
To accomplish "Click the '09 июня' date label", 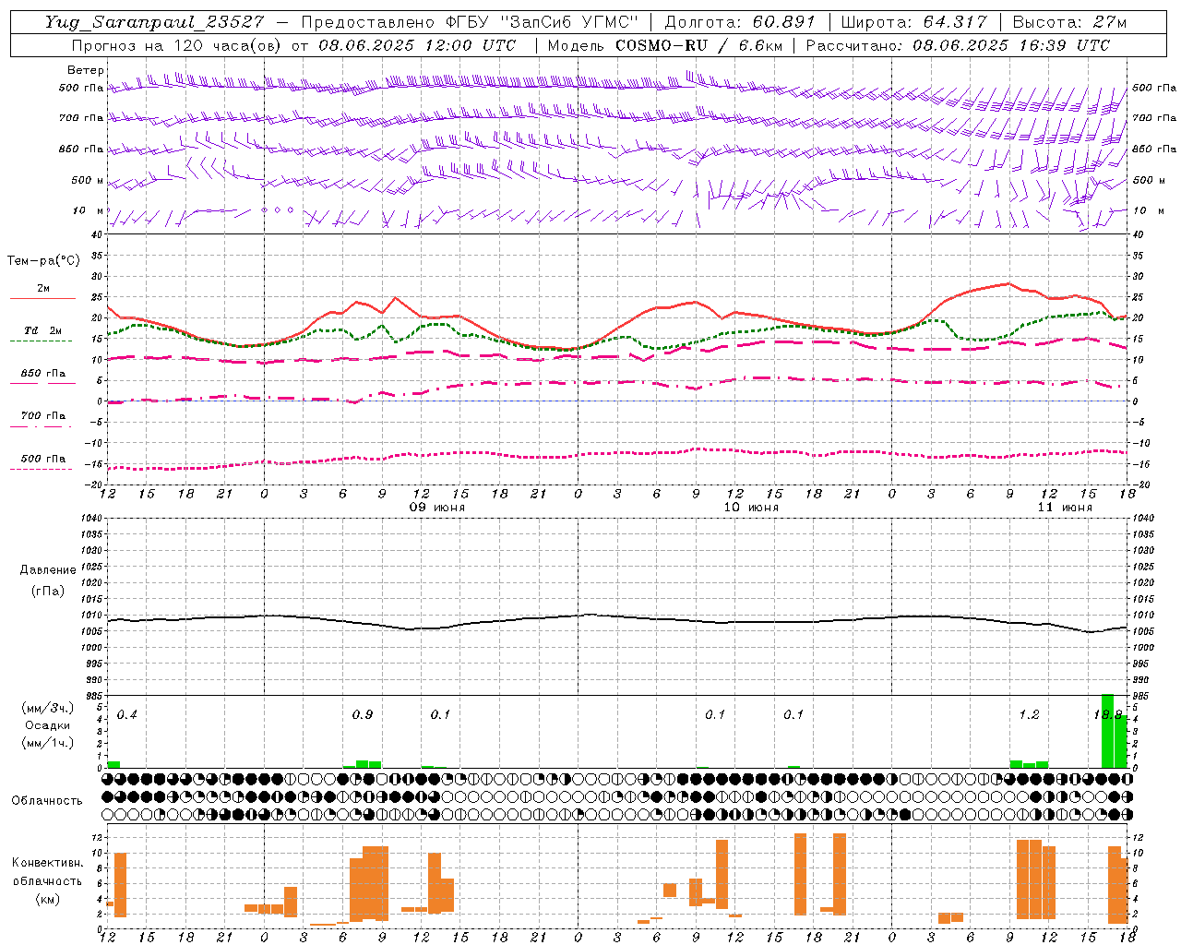I will [x=437, y=508].
